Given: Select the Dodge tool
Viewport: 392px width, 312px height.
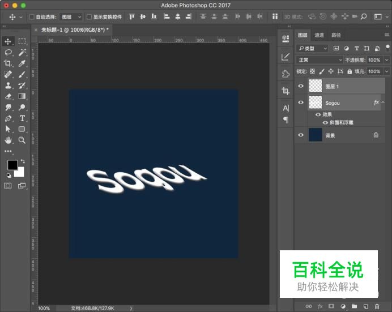Looking at the screenshot, I should (x=22, y=108).
